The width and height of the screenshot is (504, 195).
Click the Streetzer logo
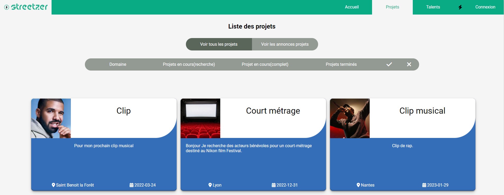(26, 7)
